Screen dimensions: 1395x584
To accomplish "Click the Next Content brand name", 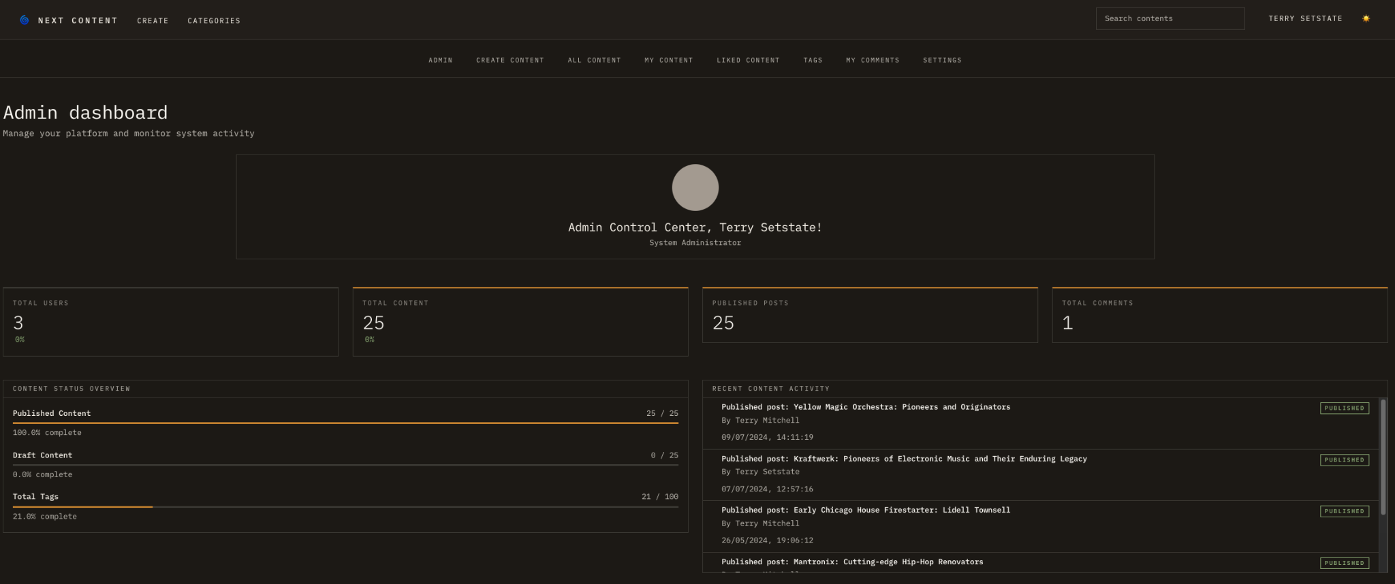I will tap(78, 20).
